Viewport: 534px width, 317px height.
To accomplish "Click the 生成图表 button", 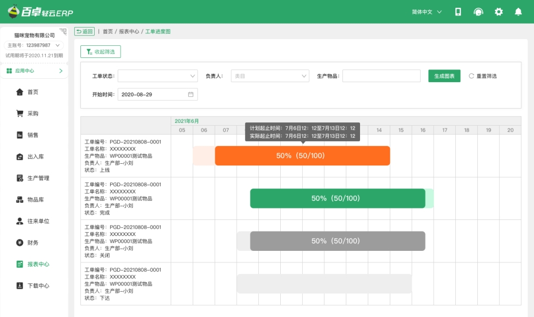I will 444,76.
